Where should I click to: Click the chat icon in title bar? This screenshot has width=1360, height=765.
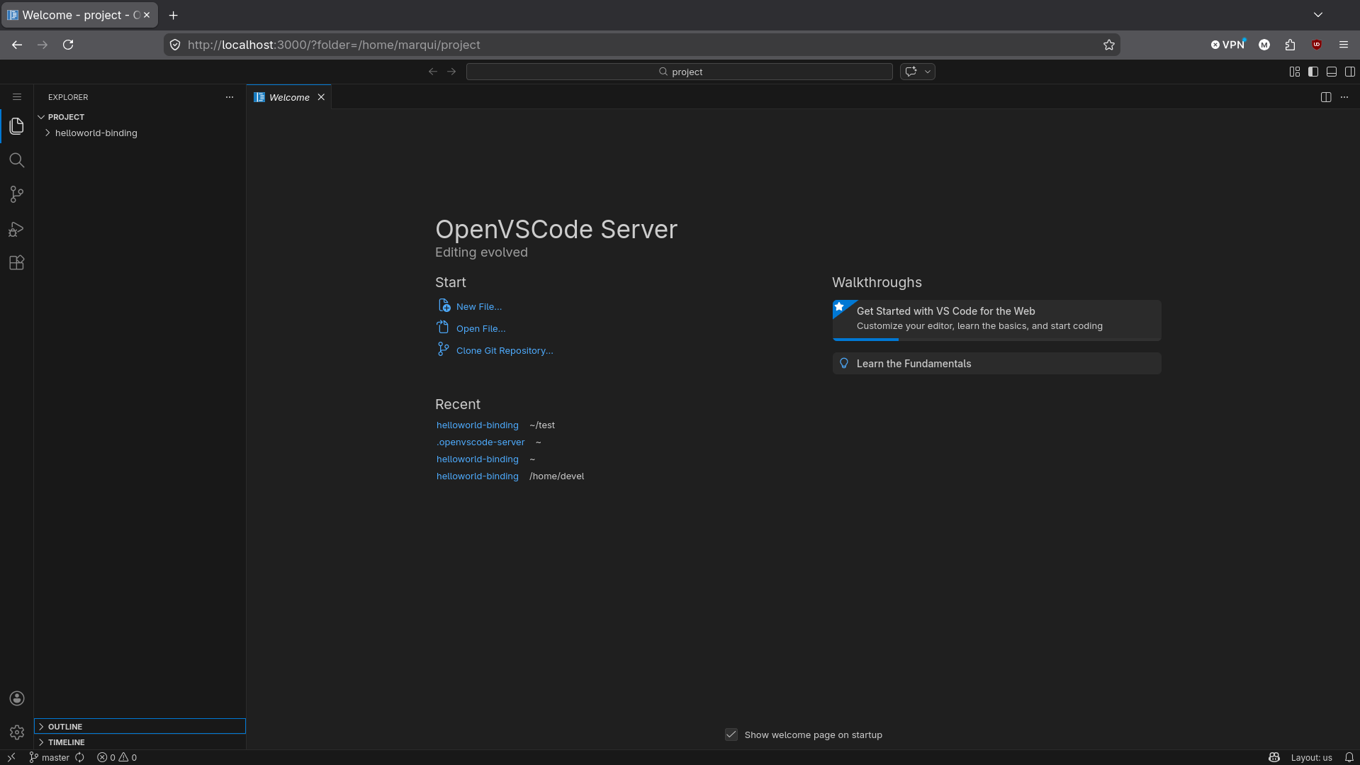[x=911, y=72]
